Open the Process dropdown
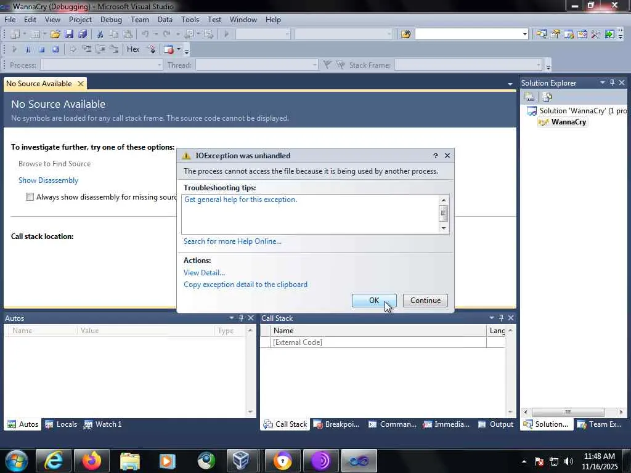Image resolution: width=631 pixels, height=473 pixels. coord(160,65)
